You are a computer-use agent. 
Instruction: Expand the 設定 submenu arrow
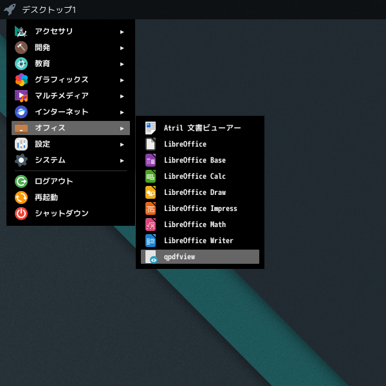point(122,145)
